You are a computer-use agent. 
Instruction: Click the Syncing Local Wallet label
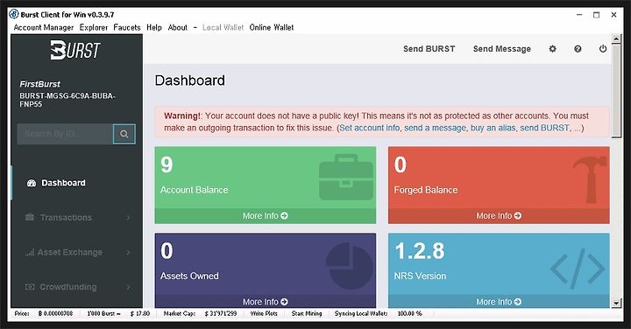click(361, 313)
